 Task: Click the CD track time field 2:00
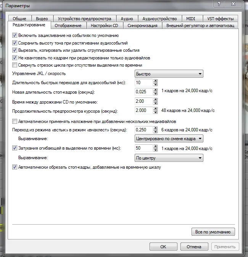144,101
